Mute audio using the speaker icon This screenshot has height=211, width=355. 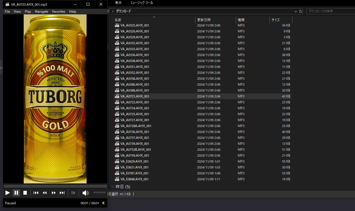[85, 193]
